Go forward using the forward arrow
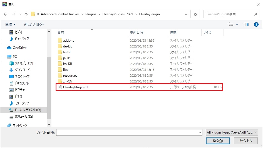 click(x=14, y=14)
